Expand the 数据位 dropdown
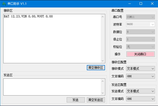The image size is (158, 106). (141, 32)
